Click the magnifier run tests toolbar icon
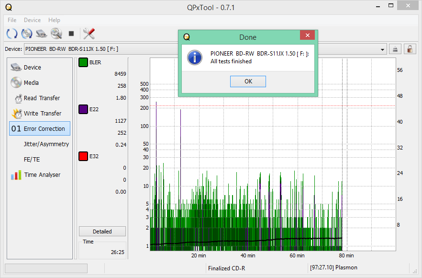 56,34
